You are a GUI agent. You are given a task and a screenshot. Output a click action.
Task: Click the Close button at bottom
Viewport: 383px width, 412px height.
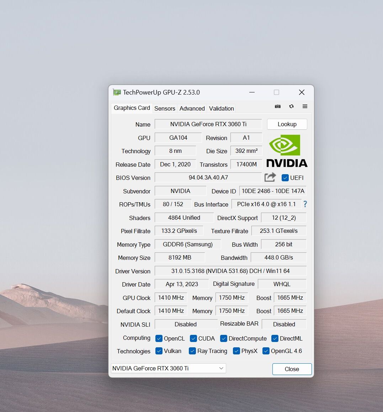click(292, 369)
